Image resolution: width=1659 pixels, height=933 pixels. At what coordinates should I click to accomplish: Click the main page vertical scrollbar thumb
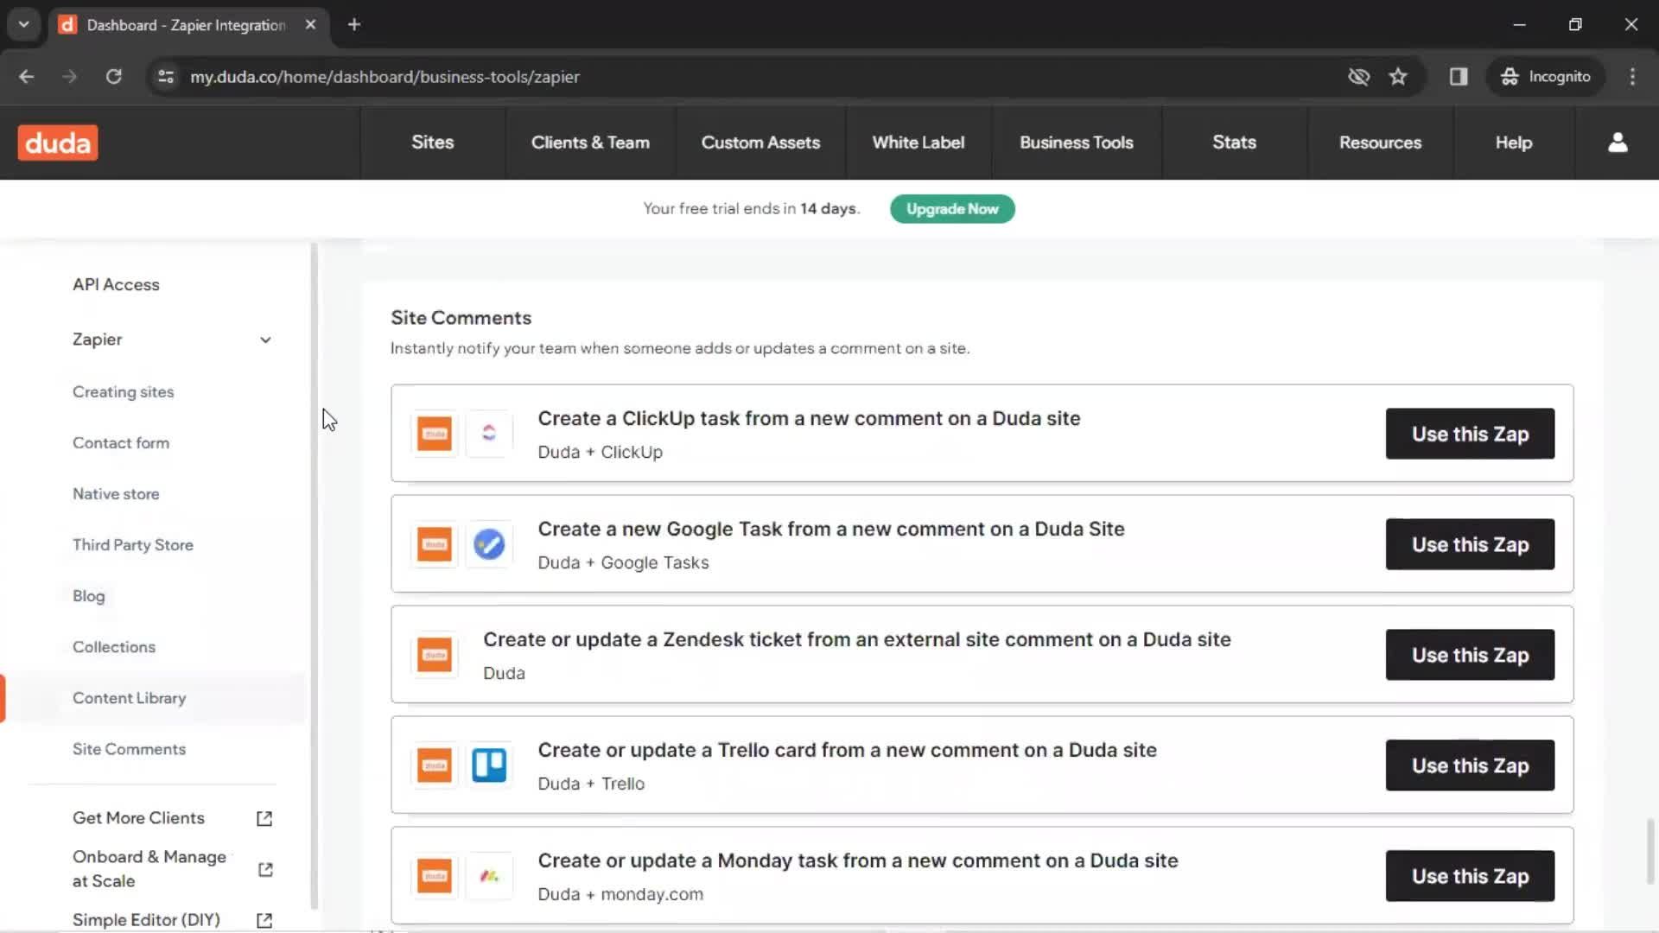click(x=1649, y=851)
